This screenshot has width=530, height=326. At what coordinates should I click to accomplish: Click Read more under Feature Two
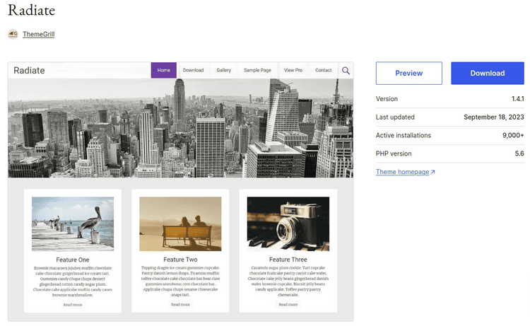click(x=180, y=305)
